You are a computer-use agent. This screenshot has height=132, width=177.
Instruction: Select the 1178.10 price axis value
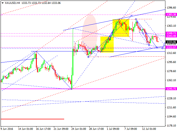tap(171, 126)
